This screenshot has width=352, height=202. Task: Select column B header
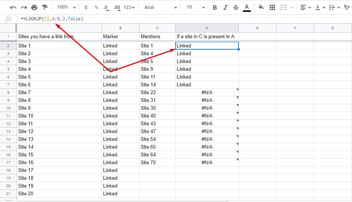[x=121, y=28]
